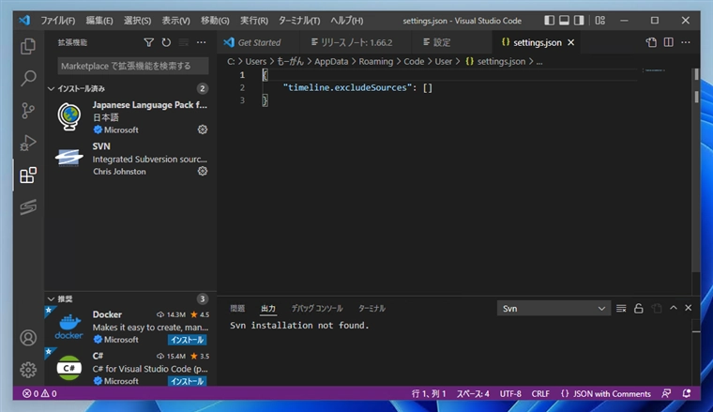
Task: Toggle output scroll lock
Action: coord(639,309)
